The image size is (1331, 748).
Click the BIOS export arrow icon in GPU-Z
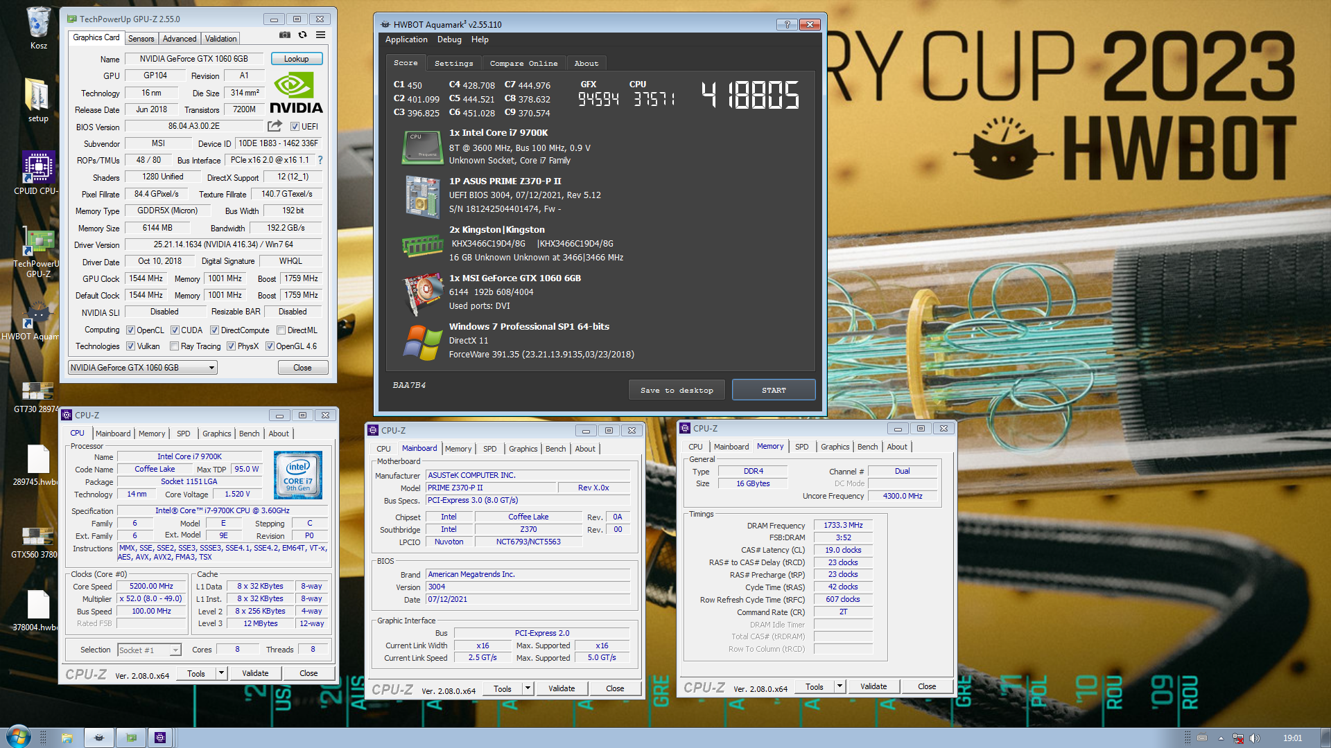[x=275, y=126]
